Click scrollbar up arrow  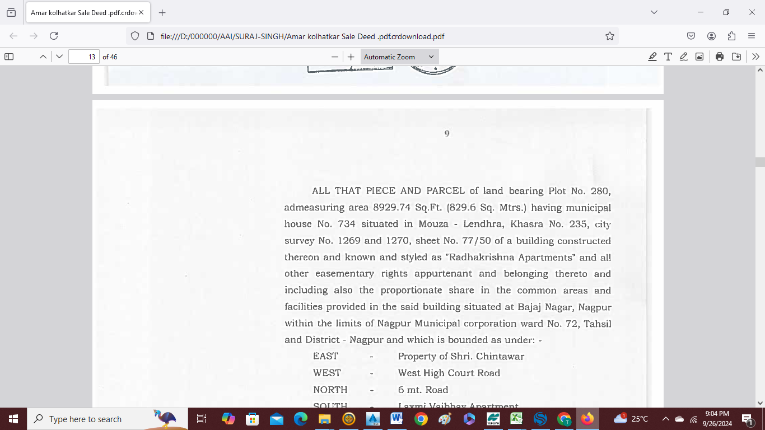coord(760,71)
